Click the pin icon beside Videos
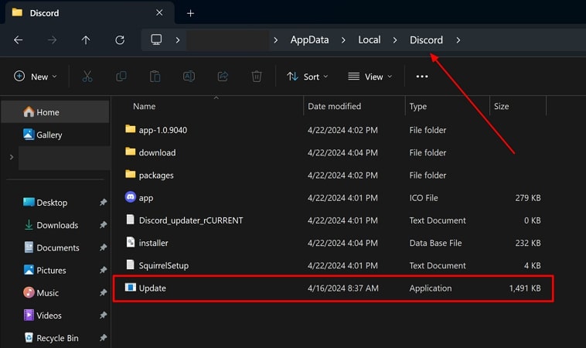This screenshot has height=348, width=586. (x=103, y=316)
